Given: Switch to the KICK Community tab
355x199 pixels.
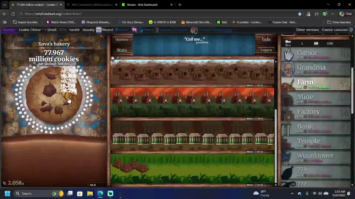Looking at the screenshot, I should tap(92, 5).
